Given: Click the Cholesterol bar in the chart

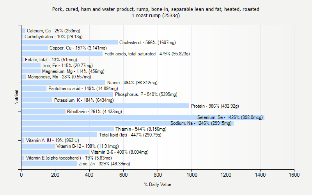Looking at the screenshot, I should (70, 42).
